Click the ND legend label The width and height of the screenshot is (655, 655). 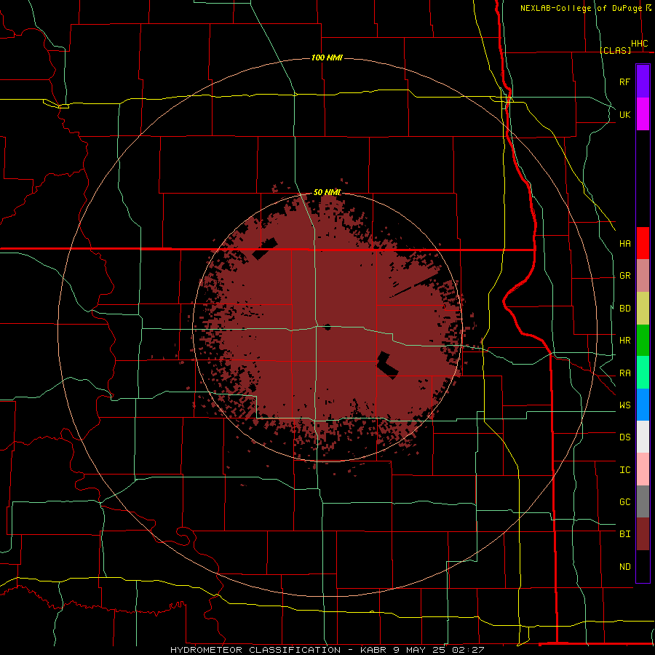(624, 567)
